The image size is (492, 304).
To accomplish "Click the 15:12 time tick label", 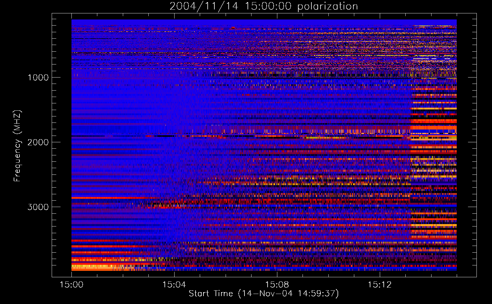I will (380, 285).
